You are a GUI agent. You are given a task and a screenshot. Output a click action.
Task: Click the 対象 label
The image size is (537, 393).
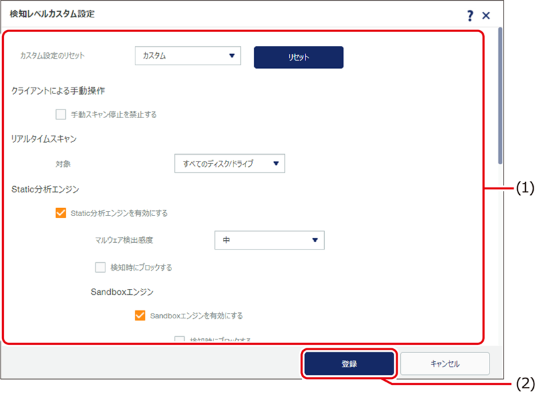pos(63,163)
